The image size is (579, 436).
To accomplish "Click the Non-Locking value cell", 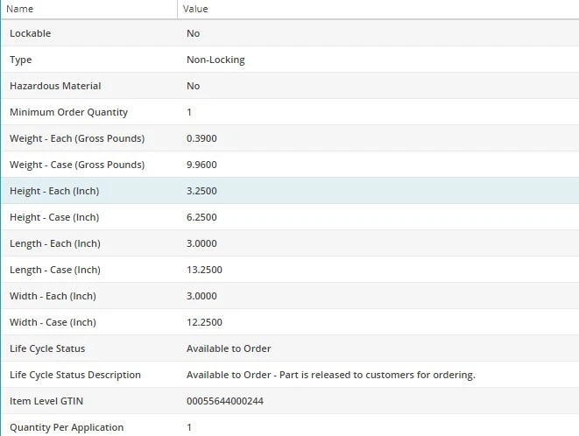I will 215,60.
